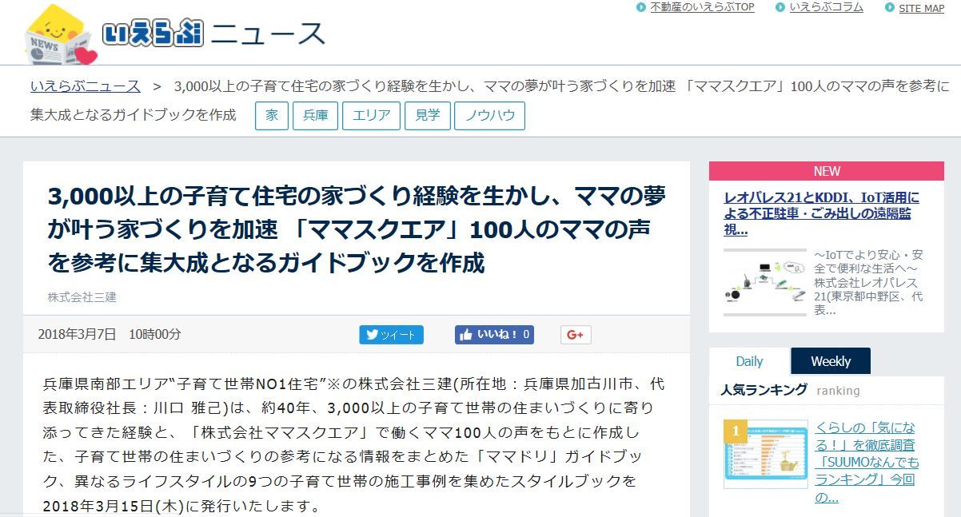Viewport: 961px width, 517px height.
Task: Select the 兵庫 tag button
Action: (x=315, y=115)
